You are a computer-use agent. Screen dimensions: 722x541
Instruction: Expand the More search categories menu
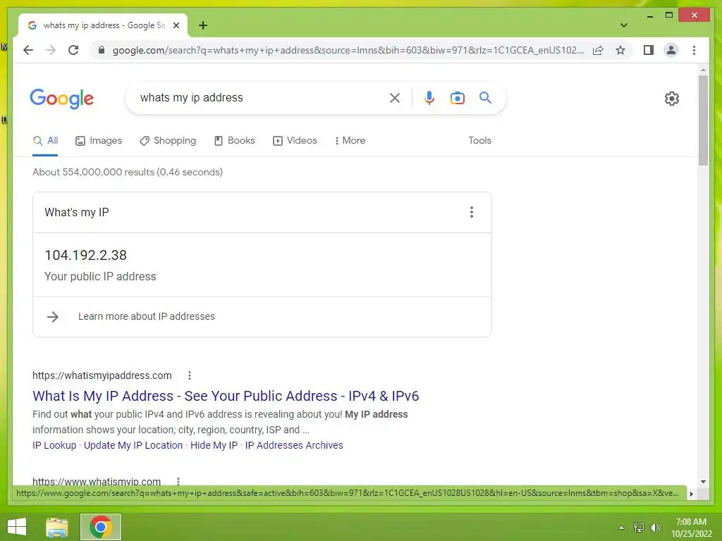[x=350, y=141]
